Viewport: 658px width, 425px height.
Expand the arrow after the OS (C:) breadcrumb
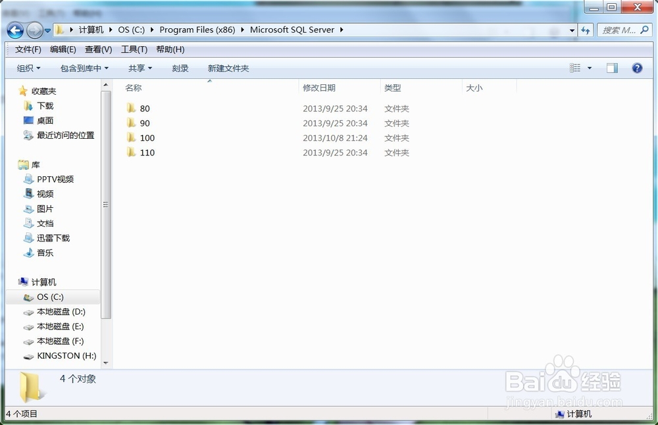(x=151, y=30)
